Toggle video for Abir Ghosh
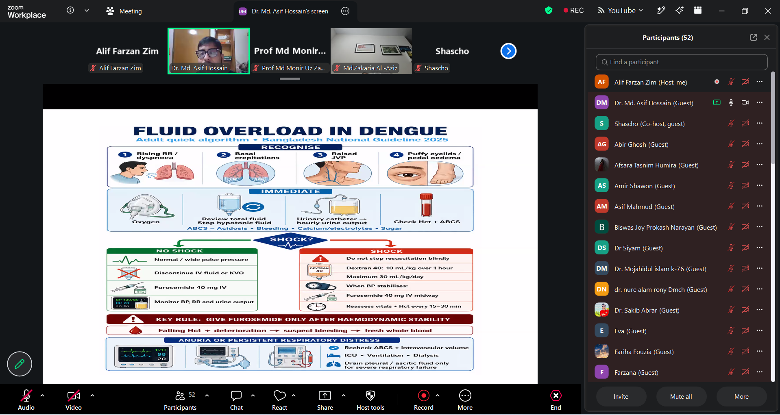Screen dimensions: 780x415 745,144
